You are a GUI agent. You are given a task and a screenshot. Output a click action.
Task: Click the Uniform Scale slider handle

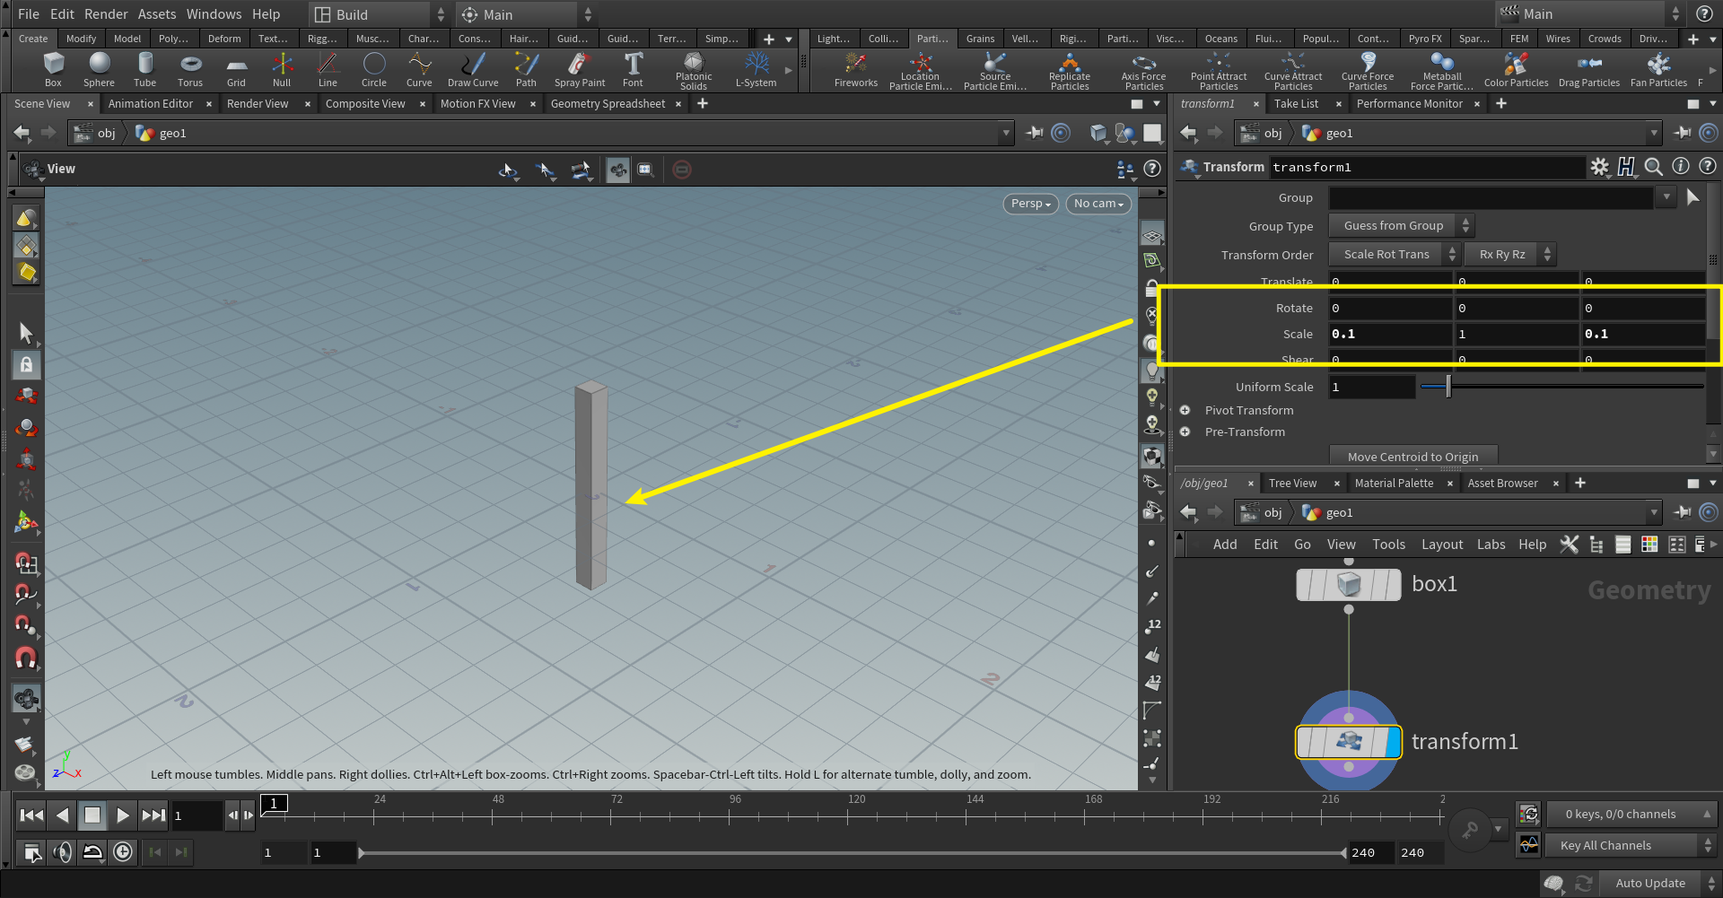coord(1448,387)
